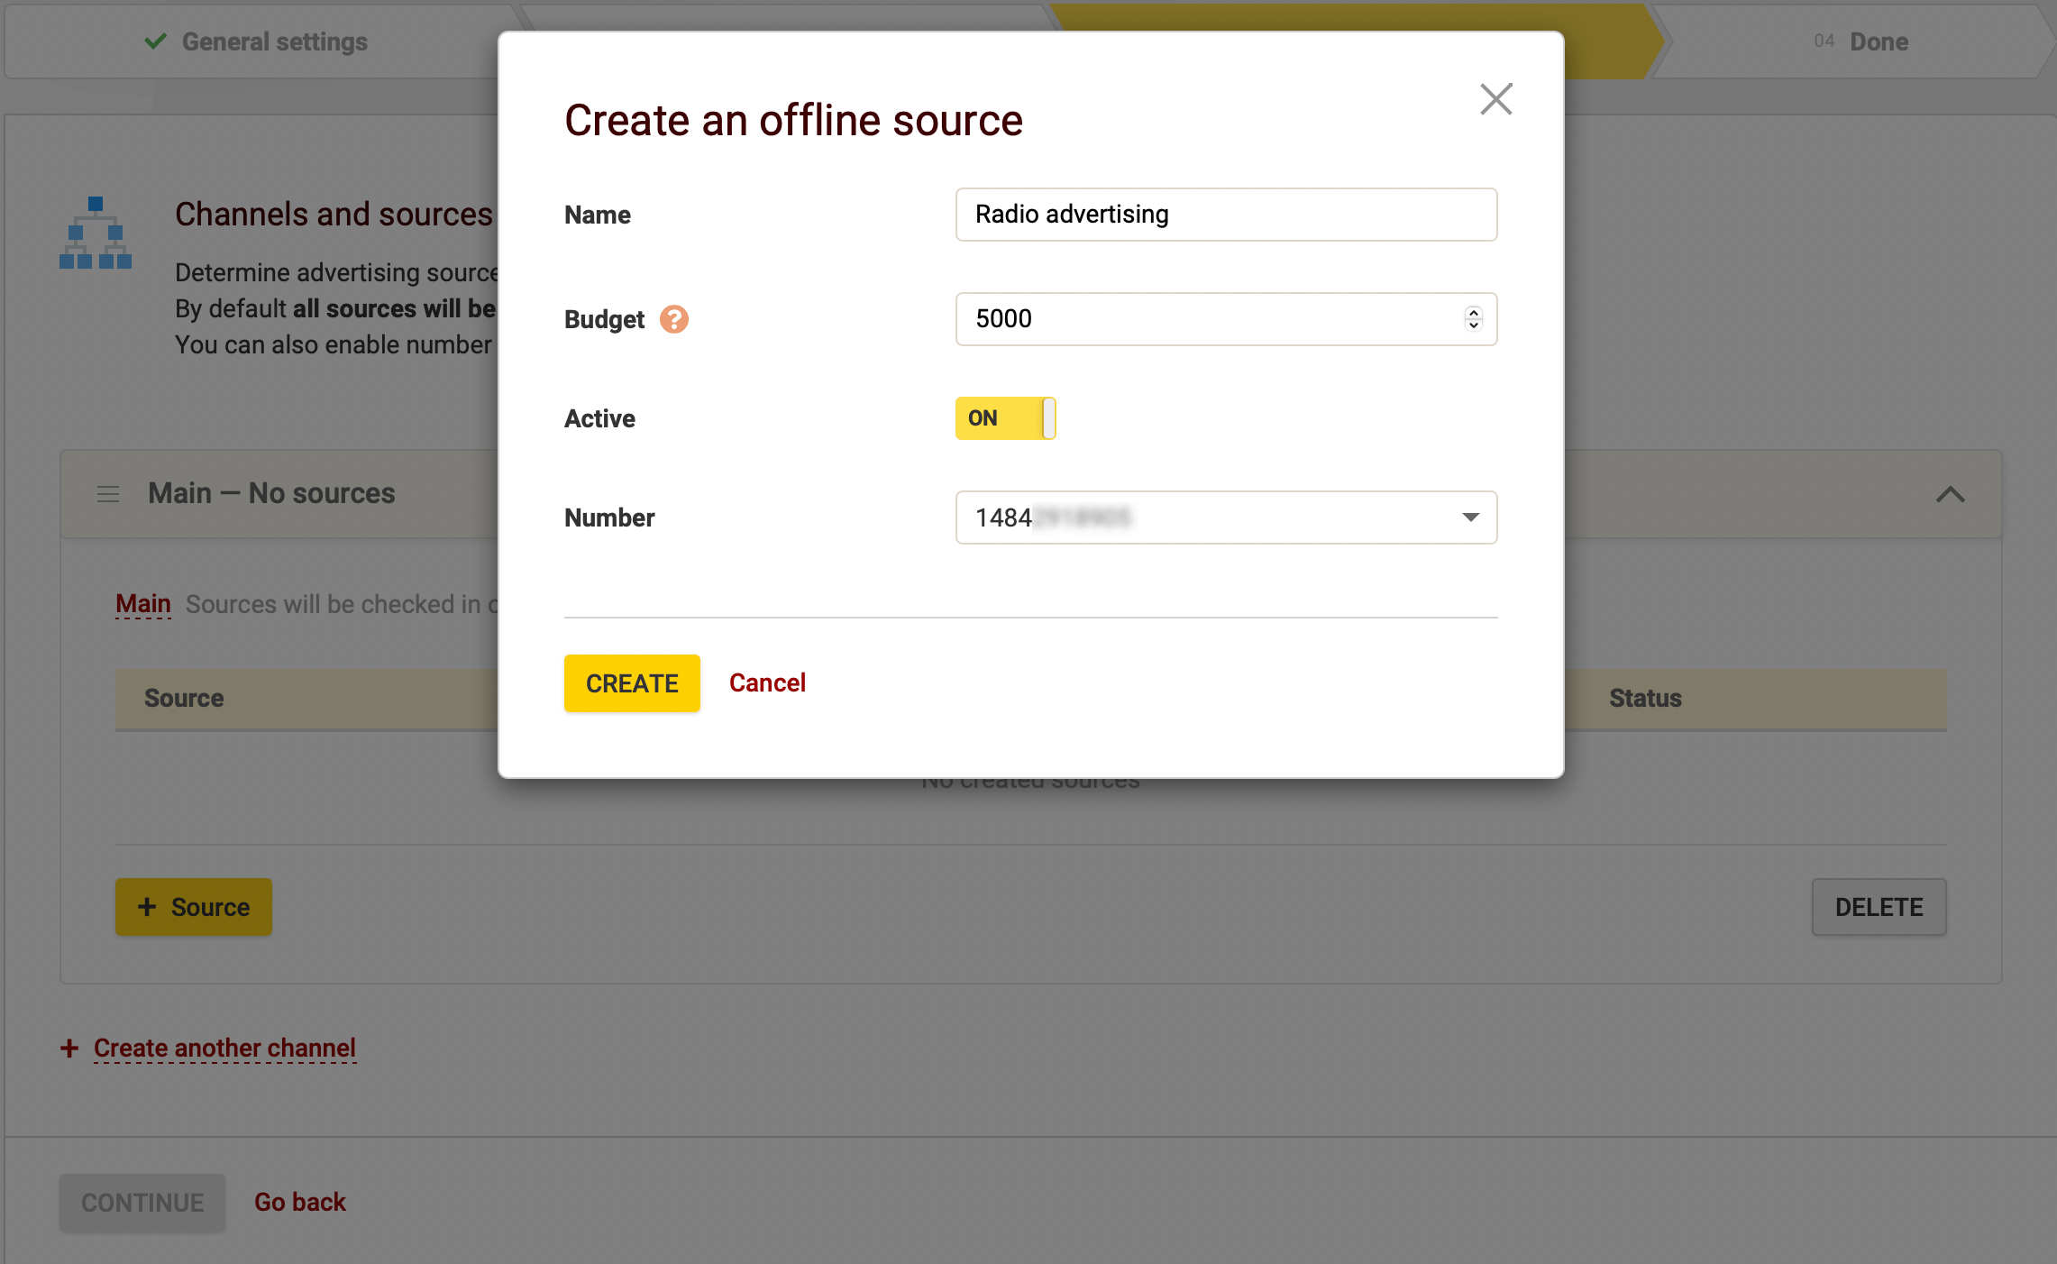
Task: Click the channels hierarchy icon
Action: (x=96, y=234)
